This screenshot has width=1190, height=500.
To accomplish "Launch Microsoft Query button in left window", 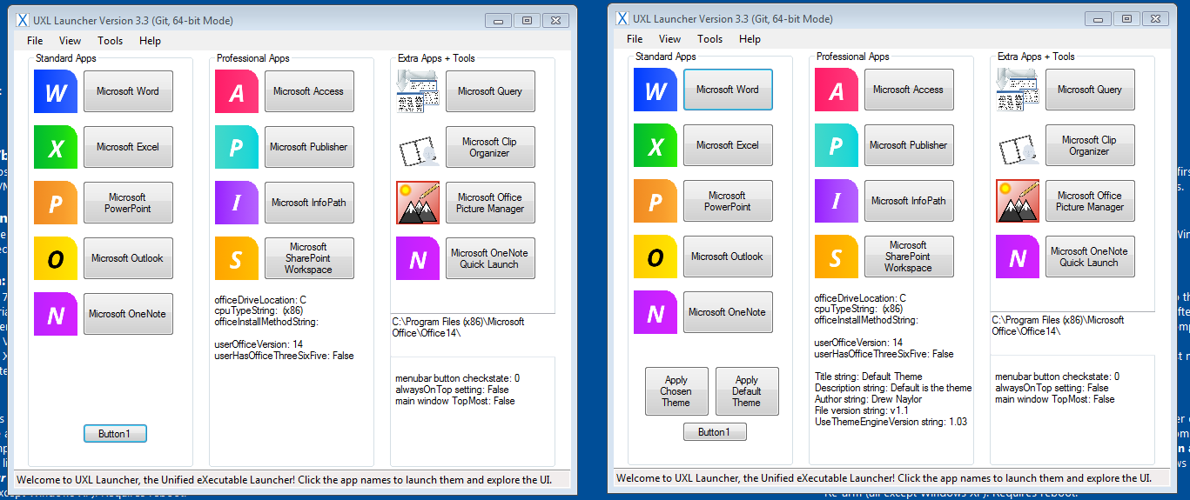I will point(490,91).
